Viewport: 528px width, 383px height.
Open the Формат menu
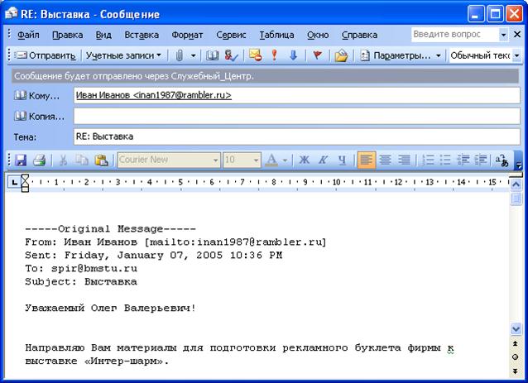pyautogui.click(x=187, y=35)
